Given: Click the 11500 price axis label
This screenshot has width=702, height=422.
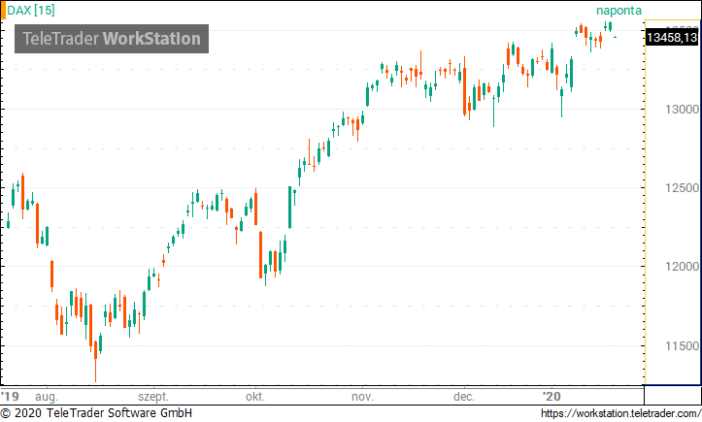Looking at the screenshot, I should tap(682, 346).
